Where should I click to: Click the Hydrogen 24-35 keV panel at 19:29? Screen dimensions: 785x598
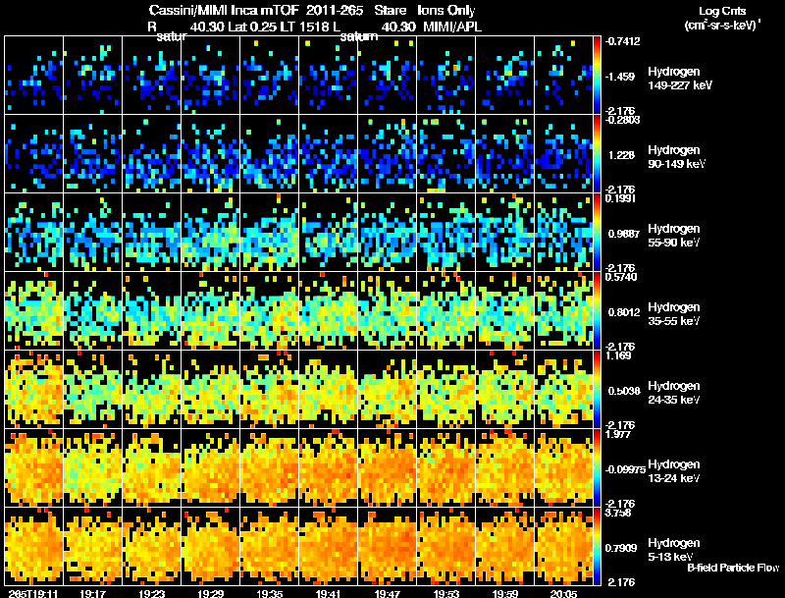211,389
